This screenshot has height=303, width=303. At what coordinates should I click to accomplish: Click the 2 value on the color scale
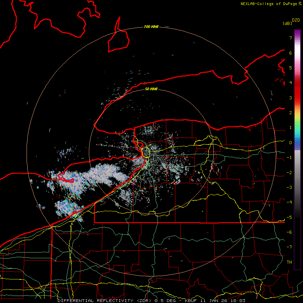point(291,113)
